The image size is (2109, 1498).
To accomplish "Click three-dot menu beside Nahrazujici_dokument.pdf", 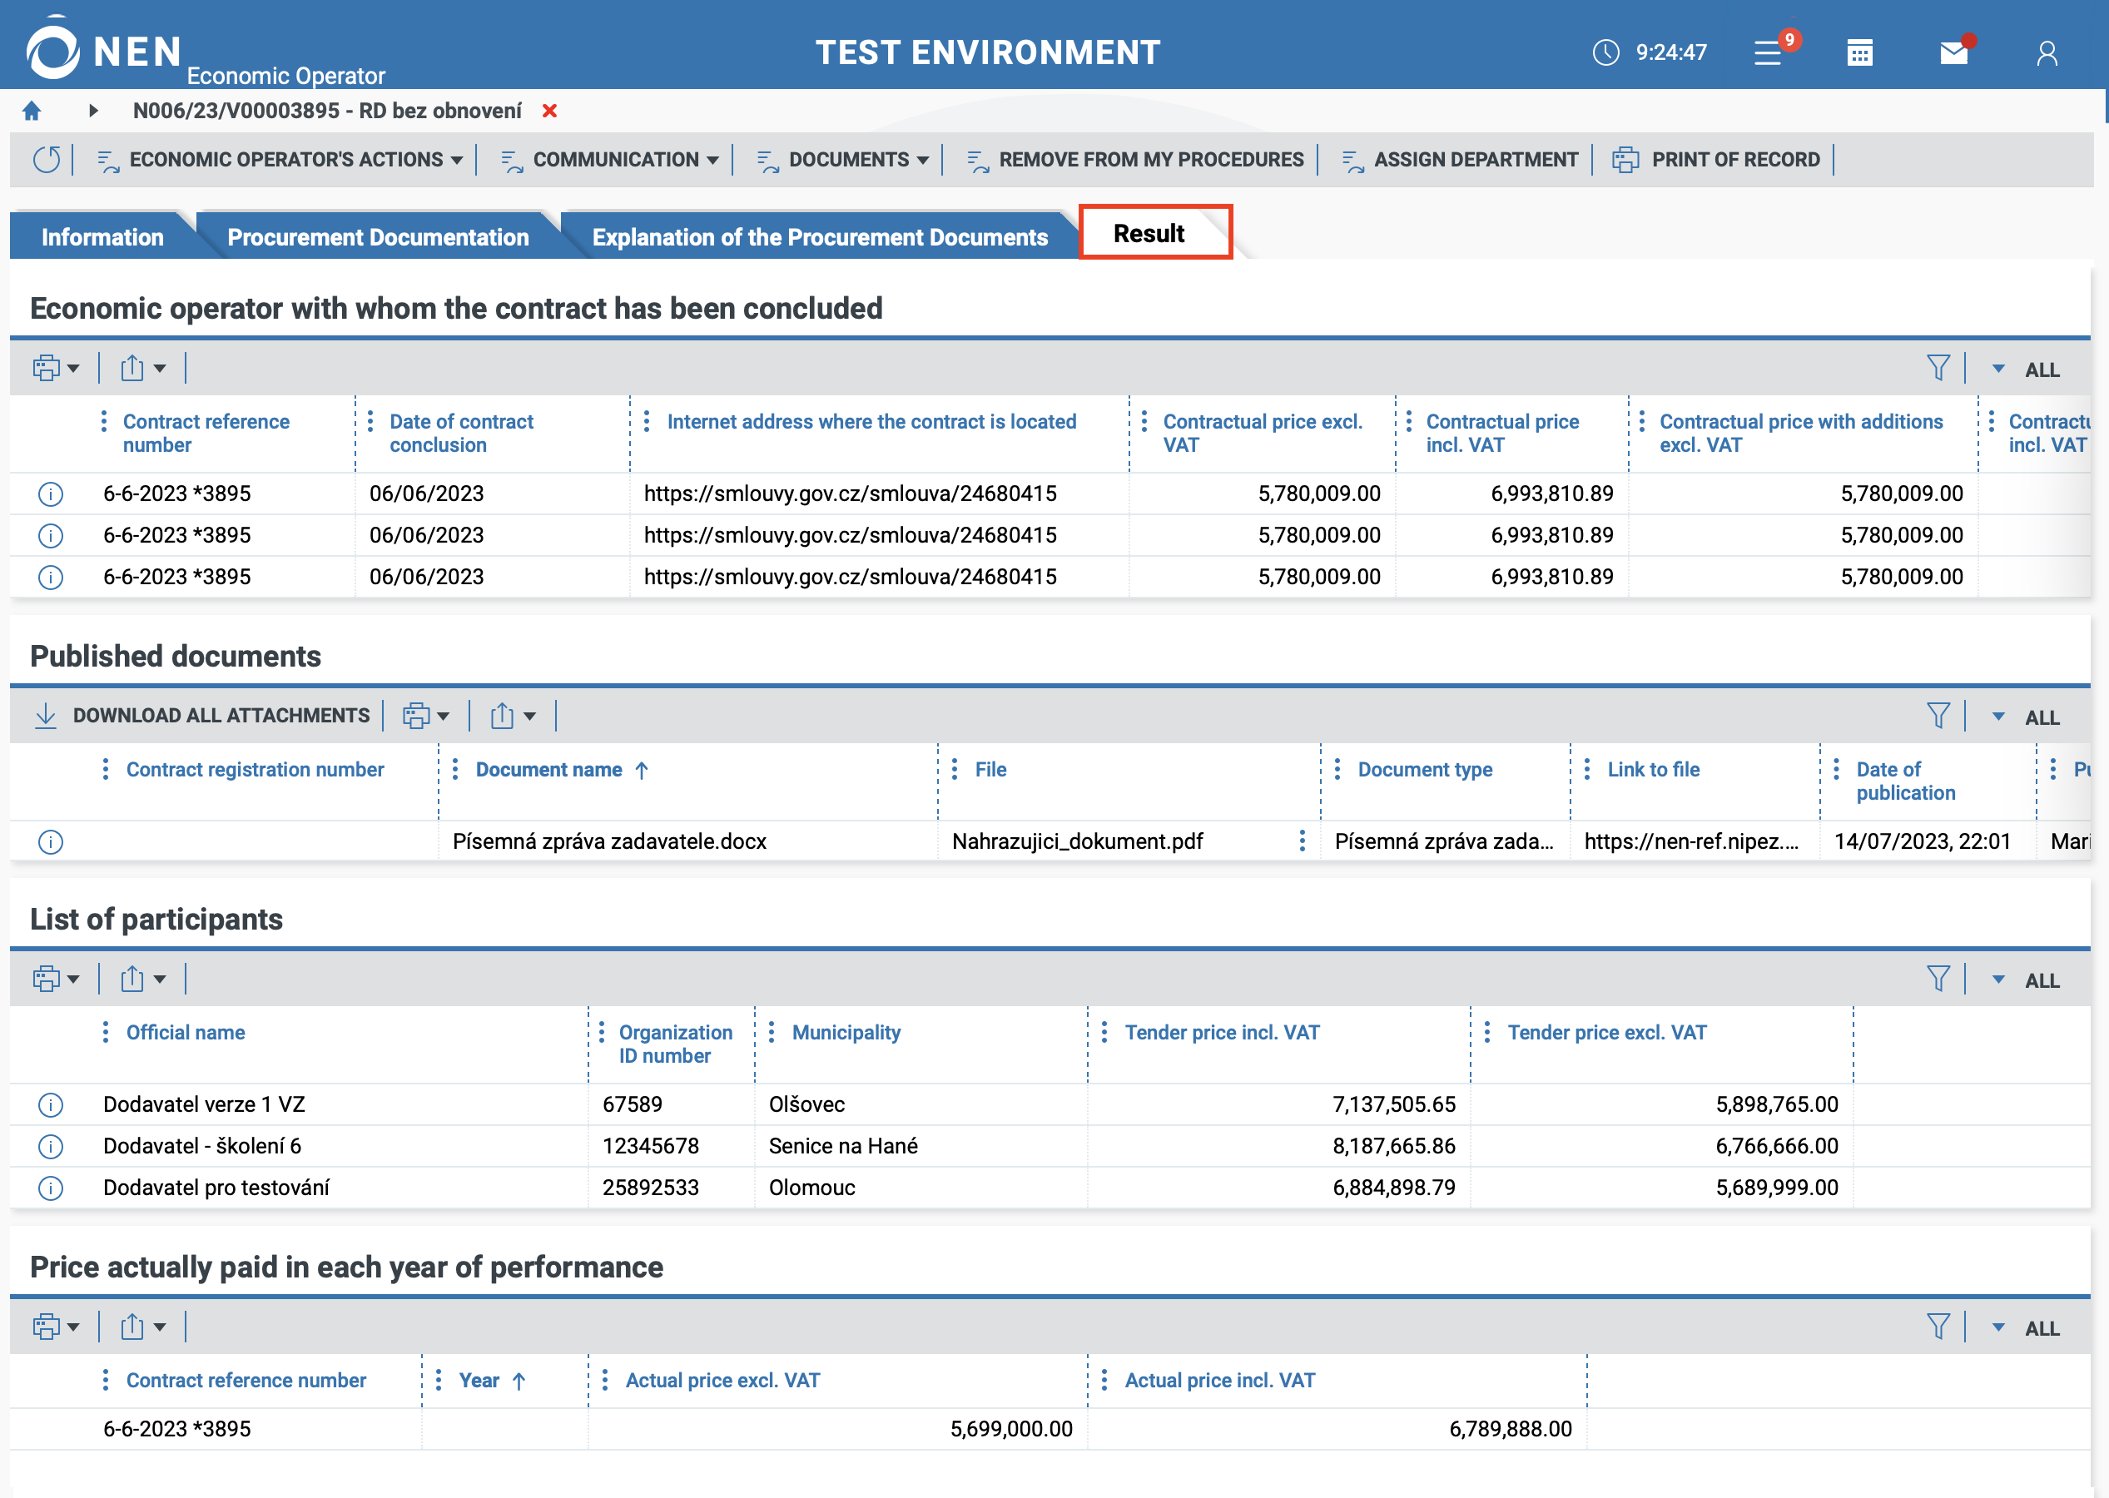I will (x=1302, y=841).
